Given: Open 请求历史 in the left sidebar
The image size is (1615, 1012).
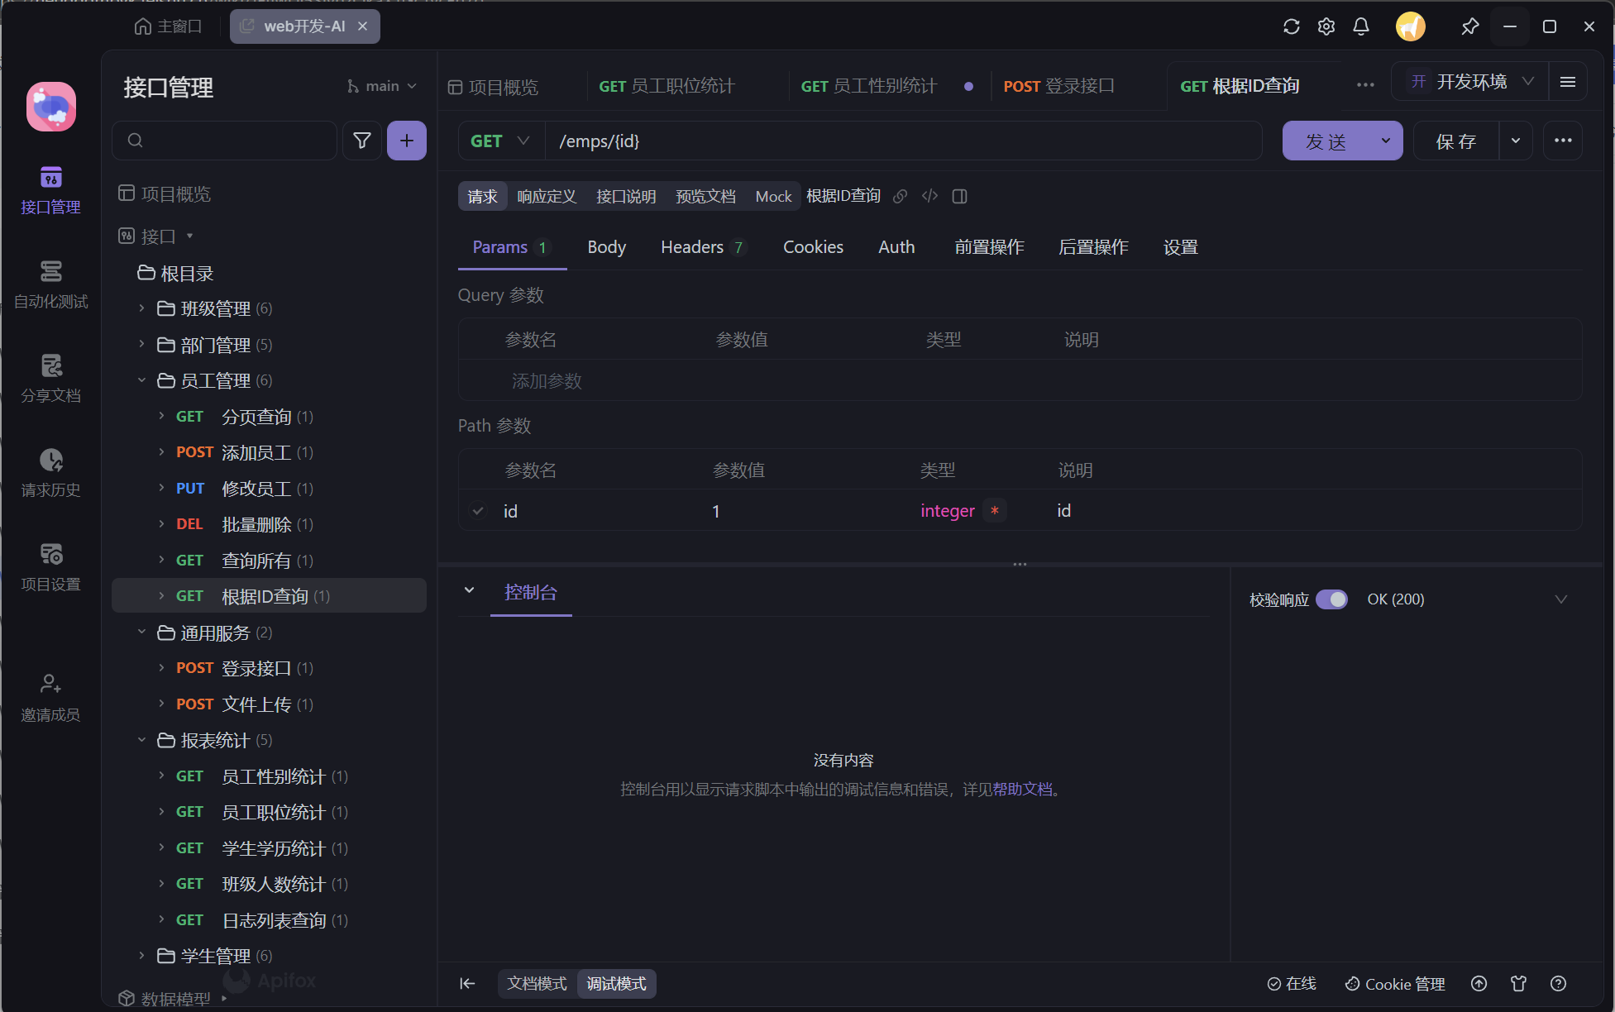Looking at the screenshot, I should [50, 472].
